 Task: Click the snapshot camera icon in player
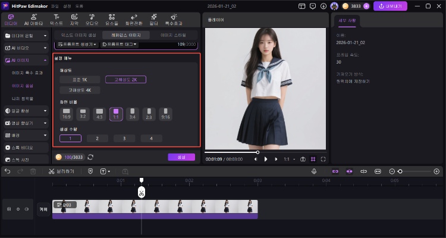click(x=303, y=159)
